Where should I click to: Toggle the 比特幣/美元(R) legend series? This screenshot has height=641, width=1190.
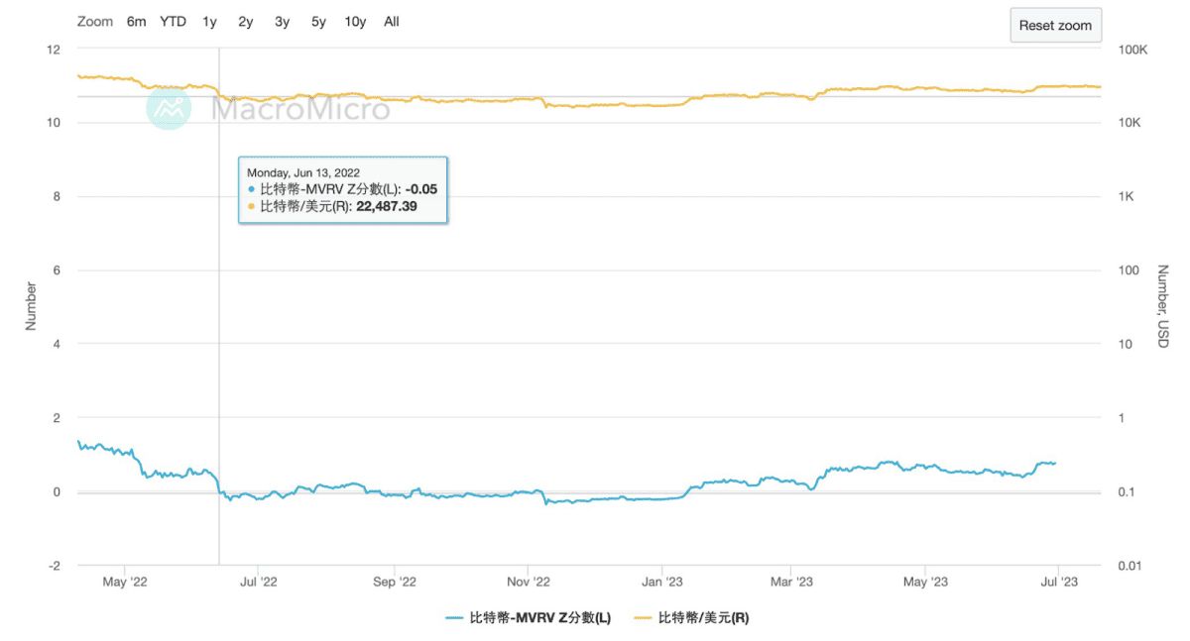[703, 617]
